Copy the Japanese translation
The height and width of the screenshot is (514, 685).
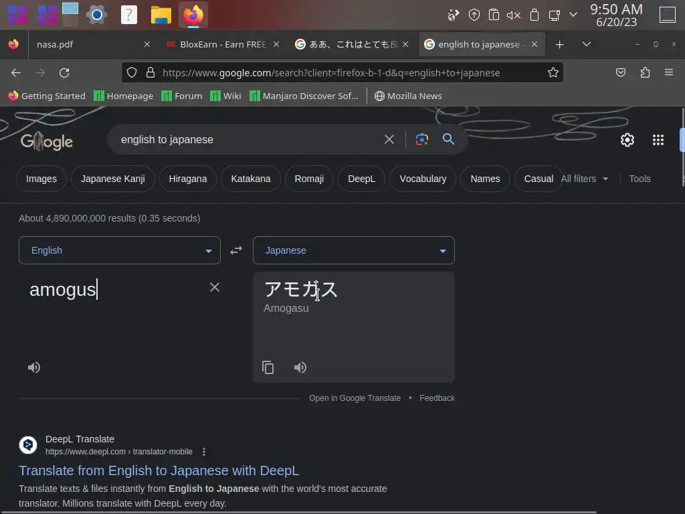tap(268, 367)
